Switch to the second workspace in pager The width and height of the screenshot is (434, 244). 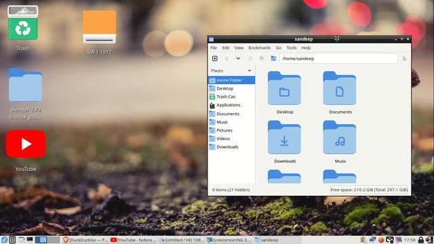(54, 240)
